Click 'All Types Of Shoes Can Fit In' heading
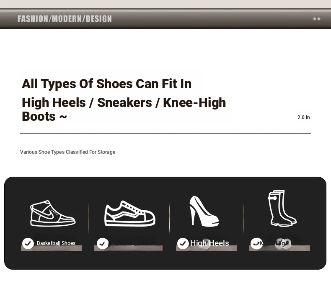This screenshot has height=288, width=331. 106,84
